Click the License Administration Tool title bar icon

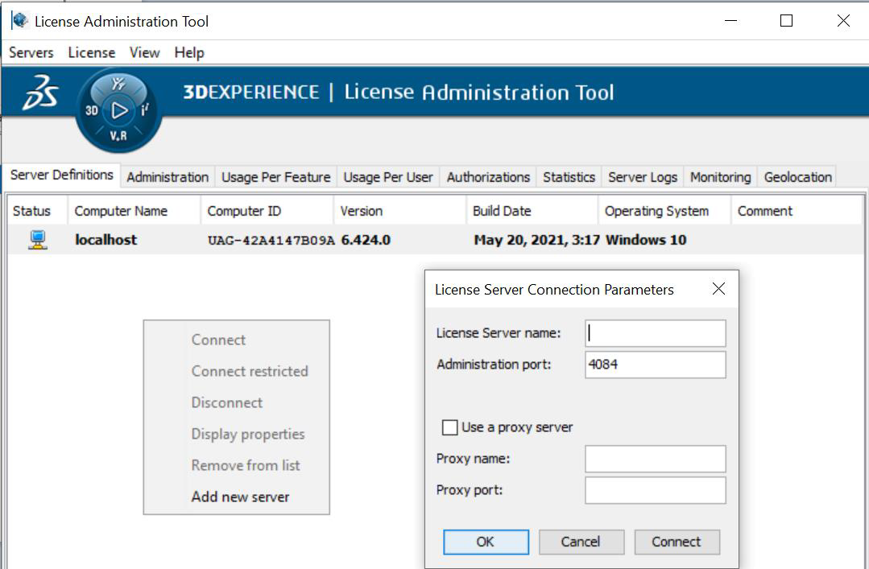point(20,21)
